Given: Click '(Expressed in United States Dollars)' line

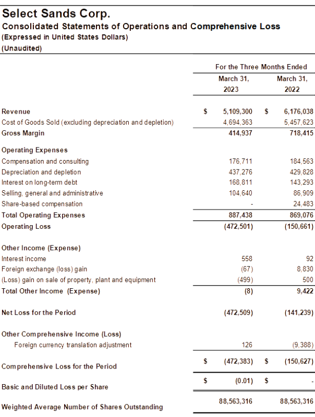Looking at the screenshot, I should [x=65, y=37].
